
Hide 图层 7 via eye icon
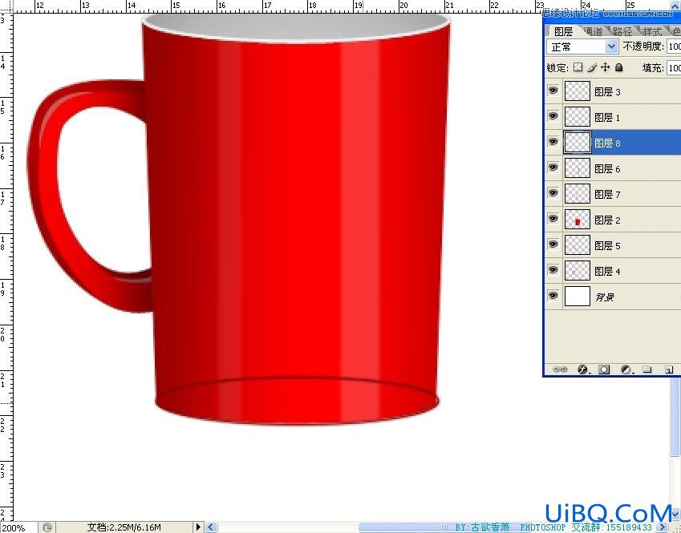point(553,192)
